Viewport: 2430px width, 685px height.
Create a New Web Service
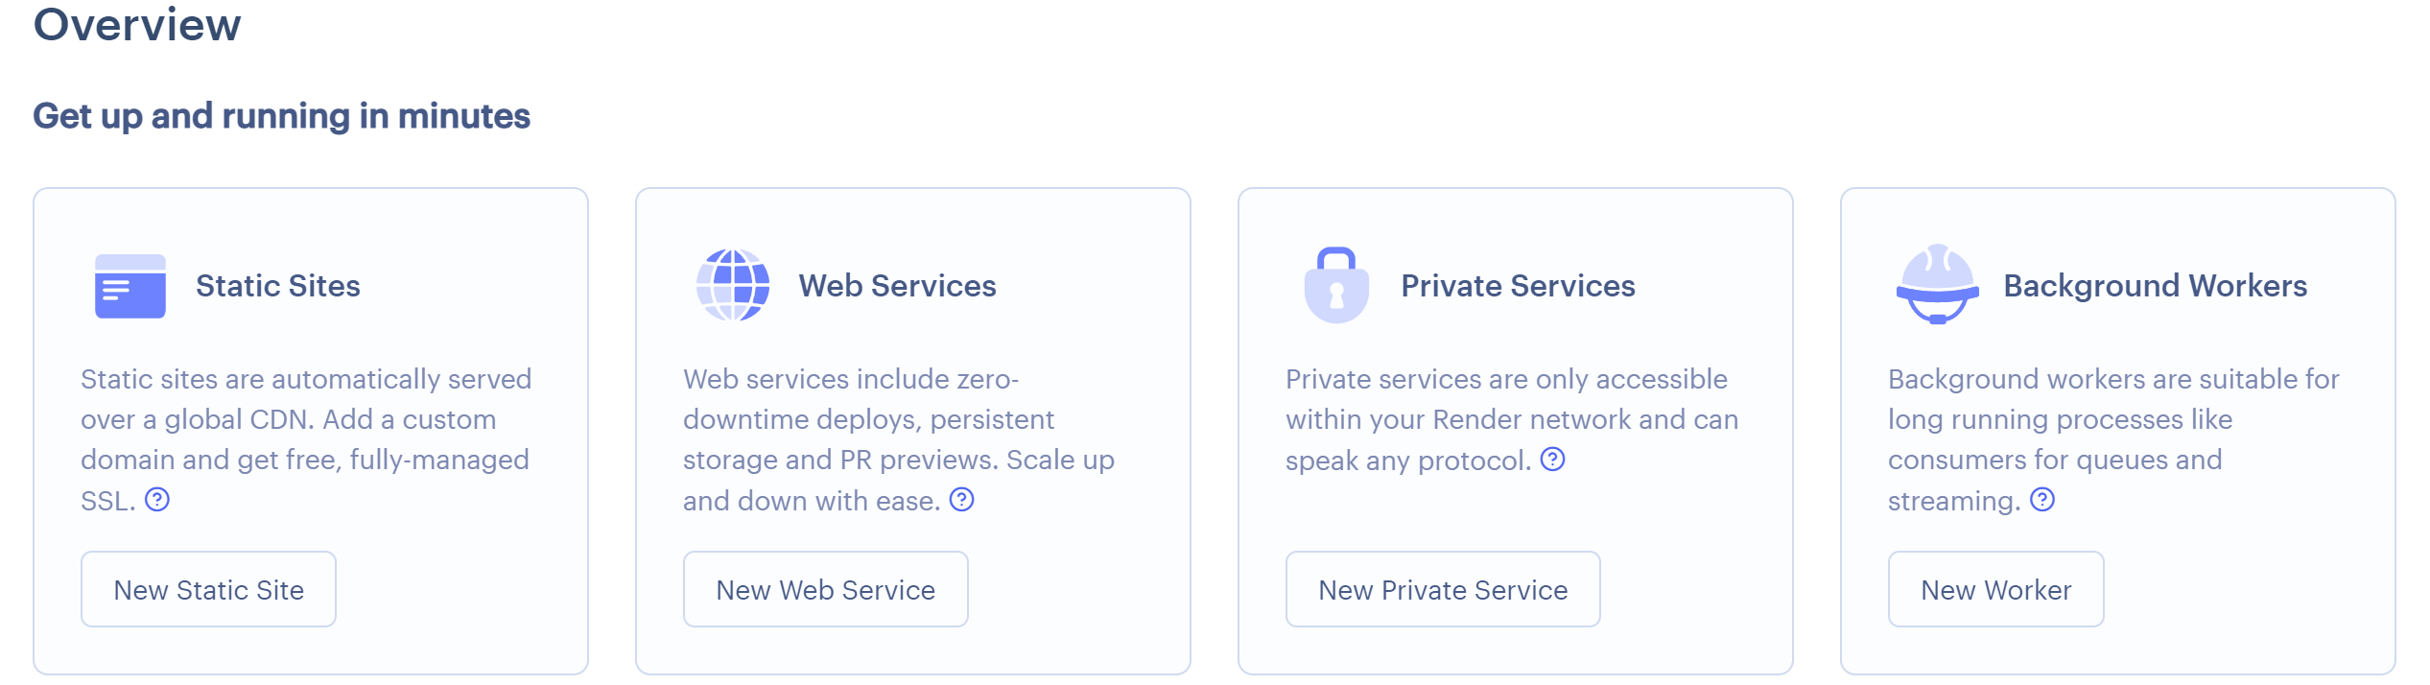[825, 589]
